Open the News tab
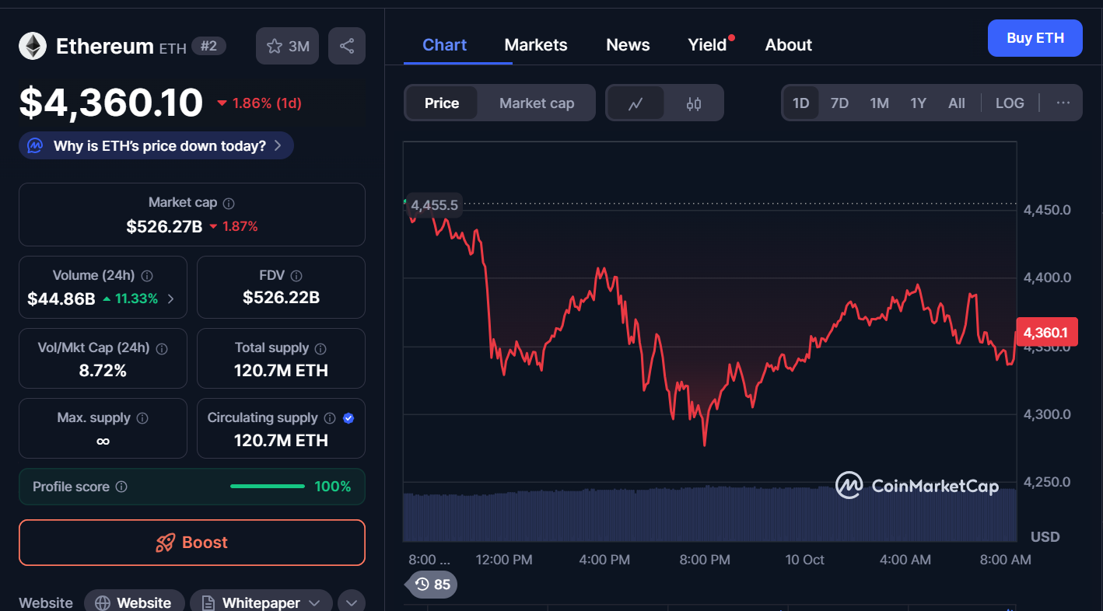Image resolution: width=1103 pixels, height=611 pixels. pyautogui.click(x=628, y=45)
